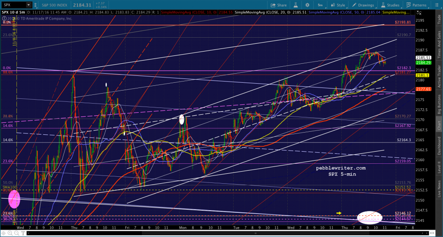Click the pan crosshair icon at bottom-left

(3, 234)
